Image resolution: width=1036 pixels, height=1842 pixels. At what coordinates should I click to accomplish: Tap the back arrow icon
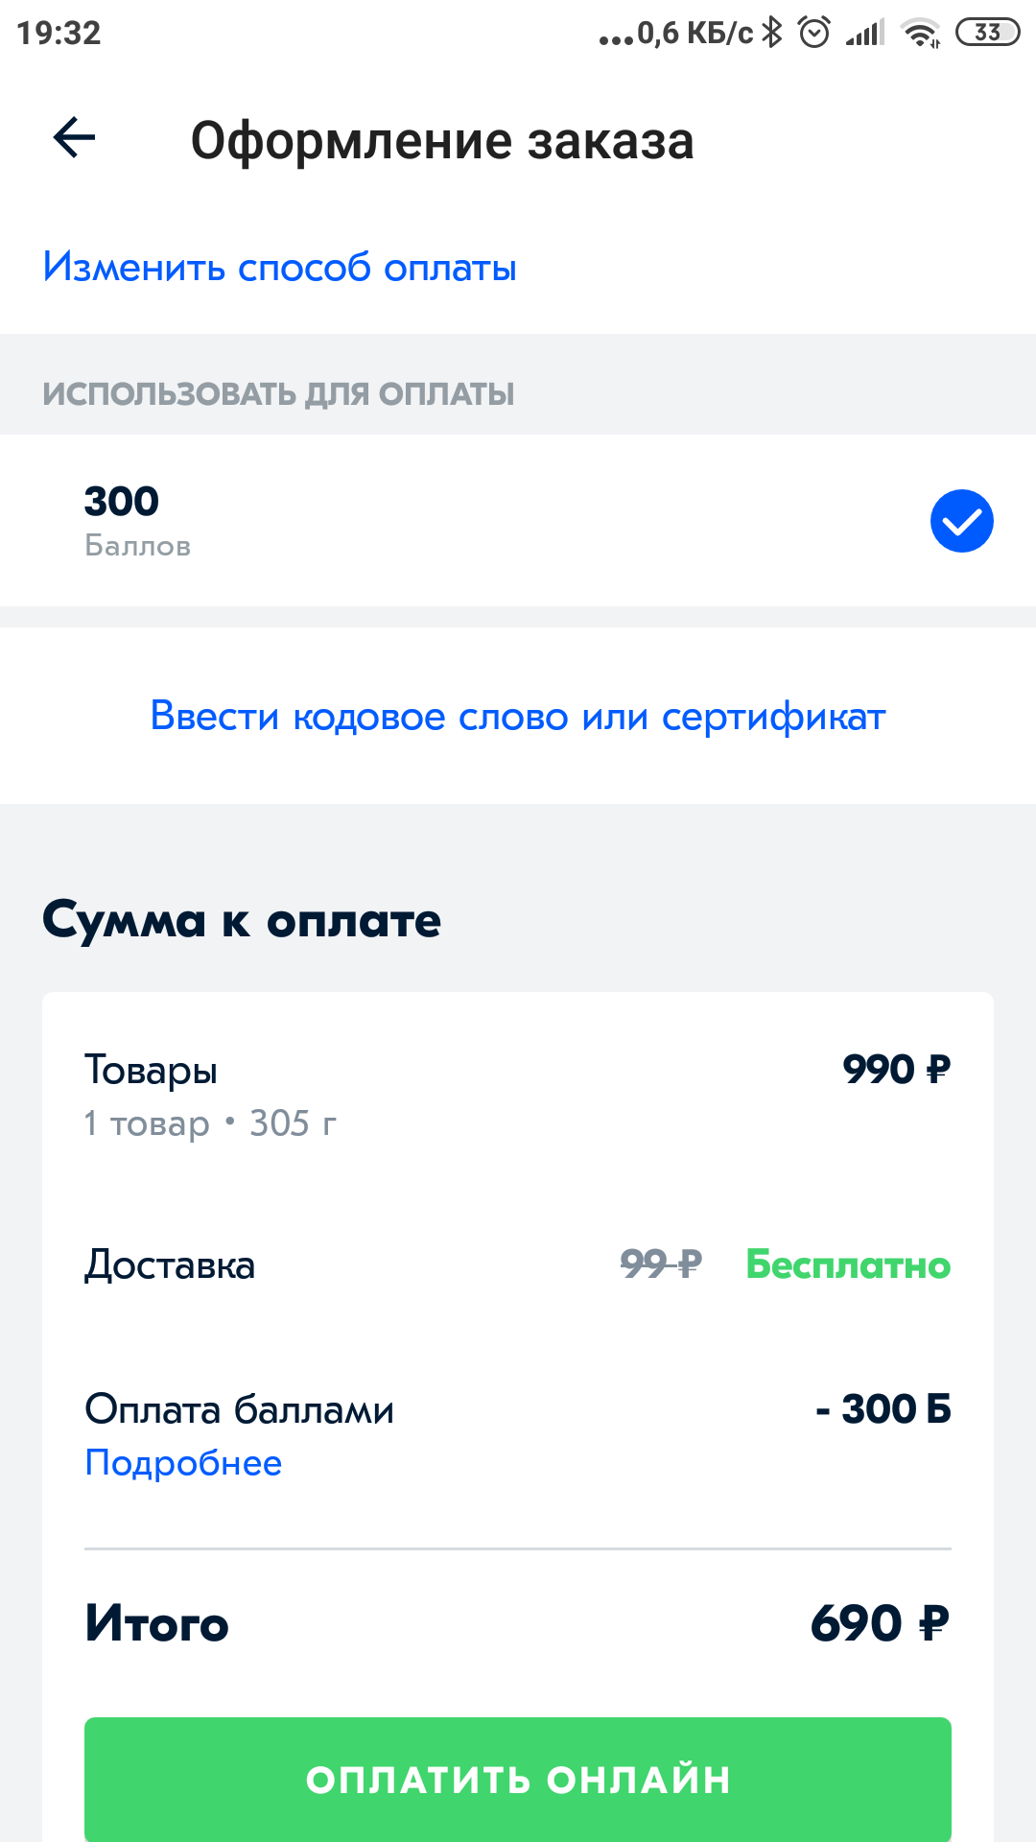pos(74,138)
